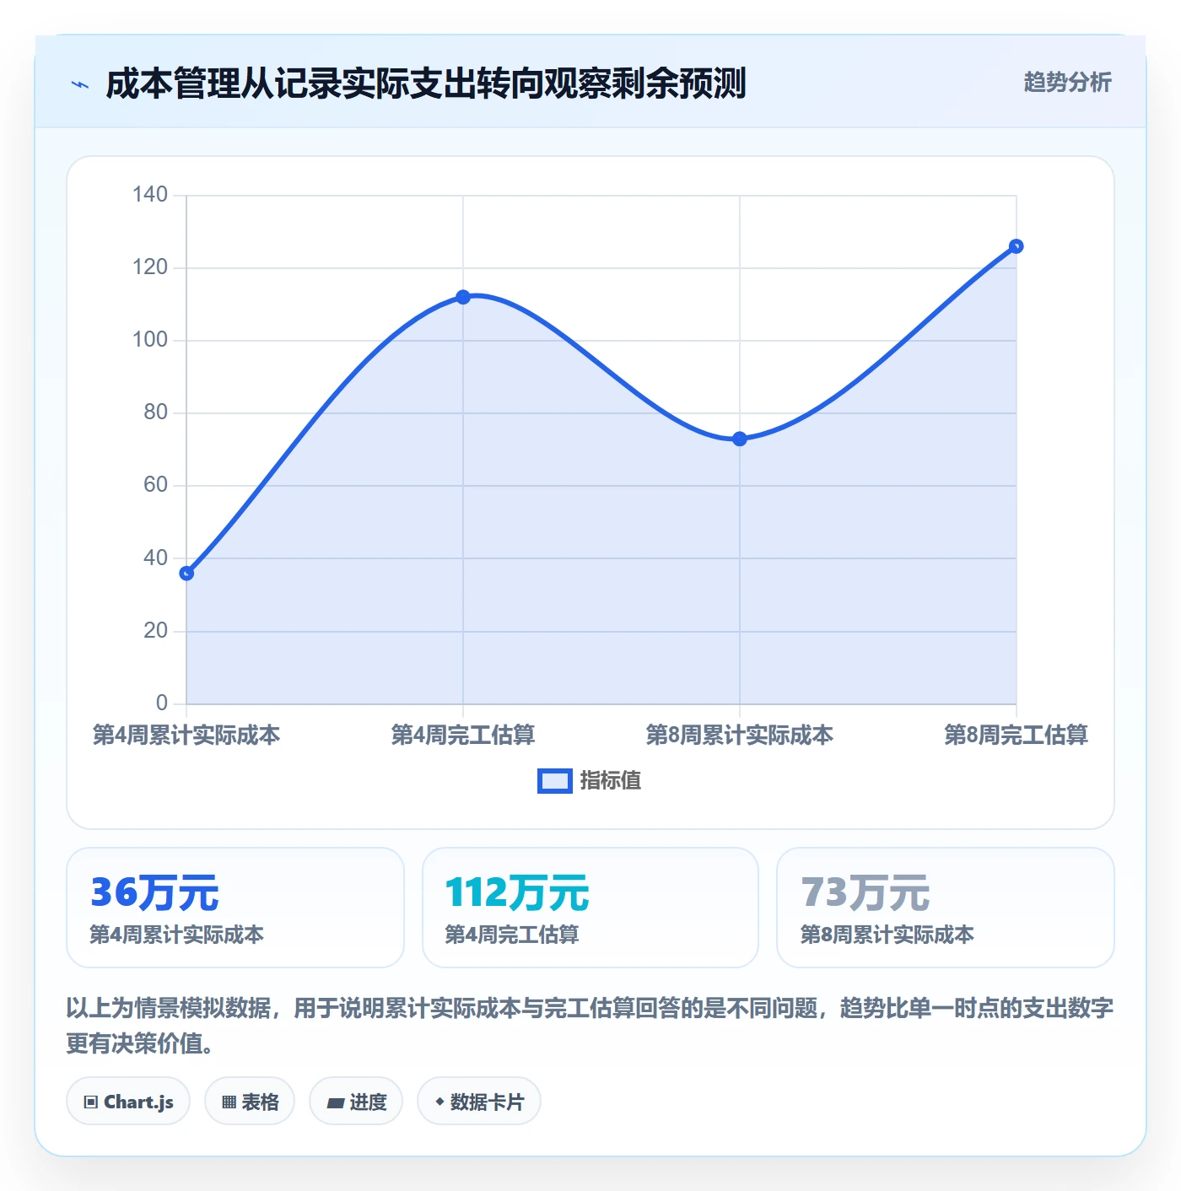
Task: Click the footnote paragraph starting 以上为情景模拟数据
Action: point(590,1025)
